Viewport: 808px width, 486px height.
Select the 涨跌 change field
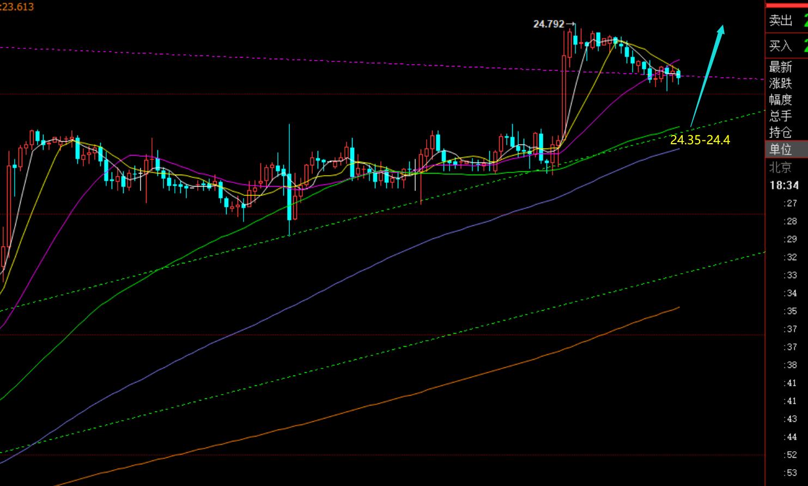coord(781,83)
